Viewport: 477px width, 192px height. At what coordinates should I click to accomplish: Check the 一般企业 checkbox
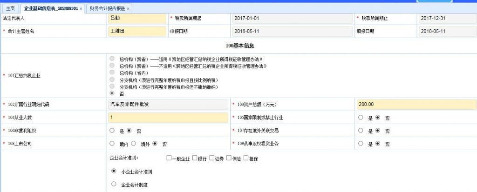(x=169, y=158)
